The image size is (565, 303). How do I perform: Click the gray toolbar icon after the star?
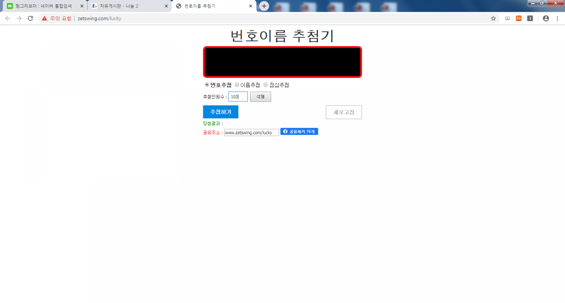(x=508, y=18)
